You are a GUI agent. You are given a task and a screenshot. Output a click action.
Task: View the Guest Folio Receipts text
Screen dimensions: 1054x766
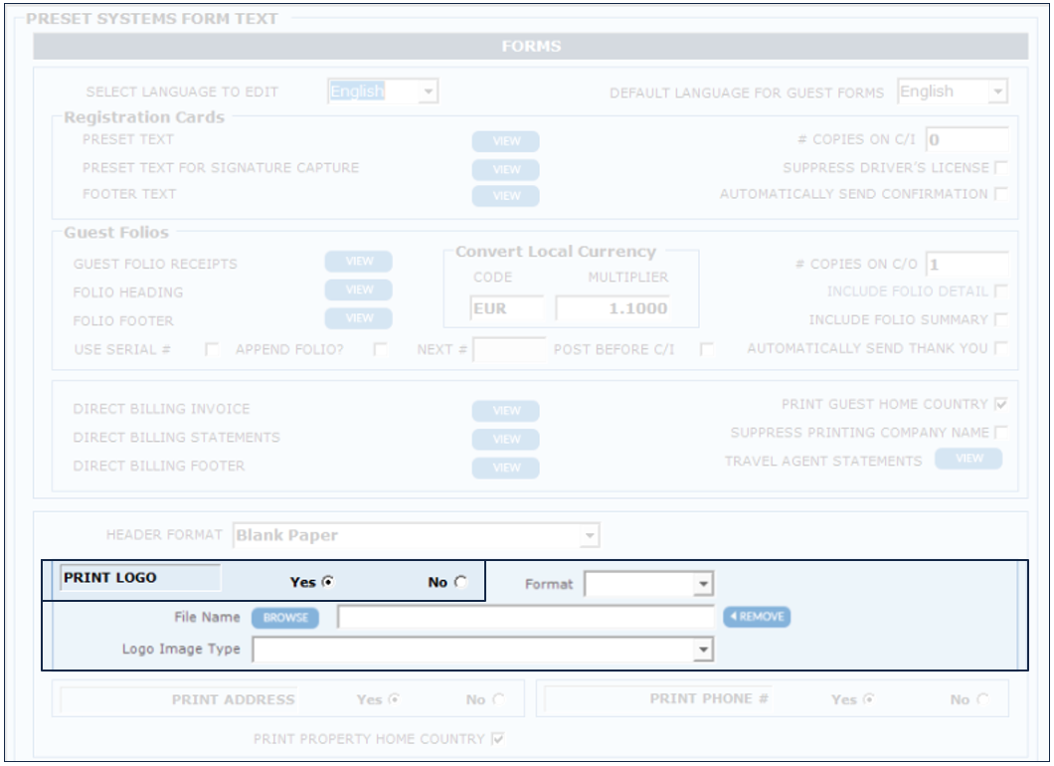coord(358,262)
